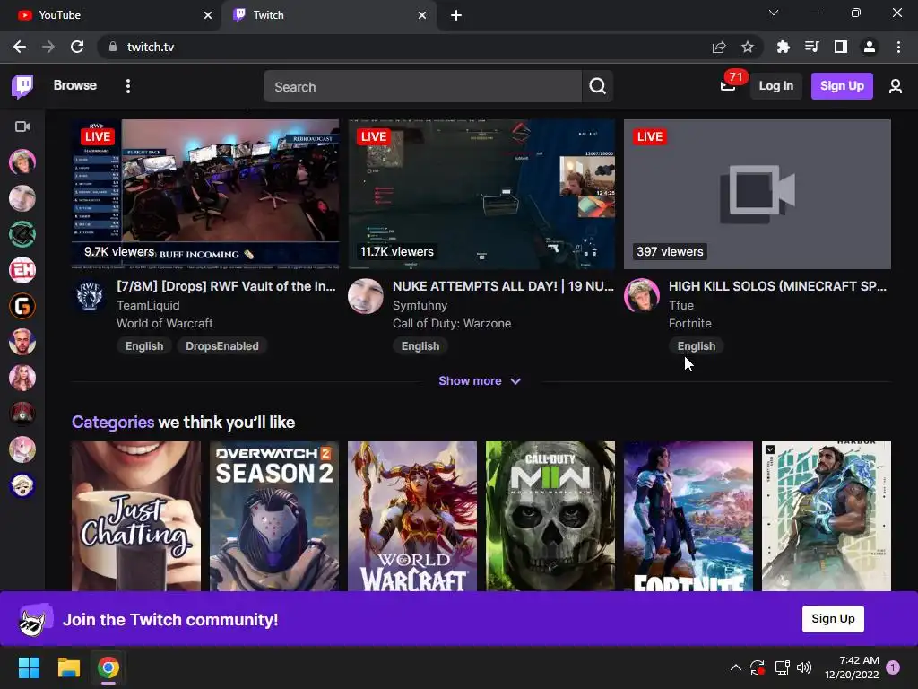This screenshot has width=918, height=689.
Task: Open the Overwatch 2 Season 2 category card
Action: (274, 516)
